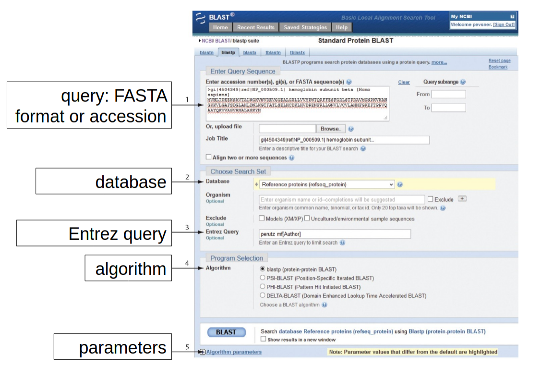Click in the query sequence text area
This screenshot has width=541, height=379.
pos(298,104)
